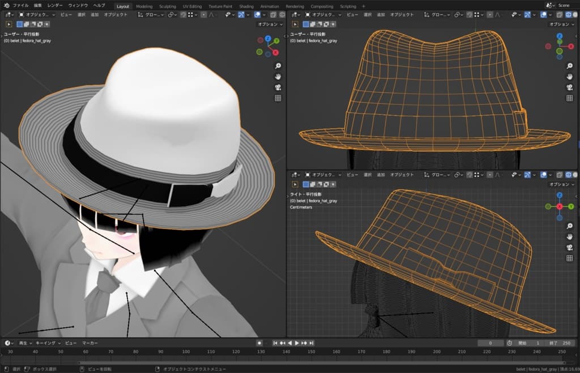Open the キーイング menu in timeline

tap(47, 343)
